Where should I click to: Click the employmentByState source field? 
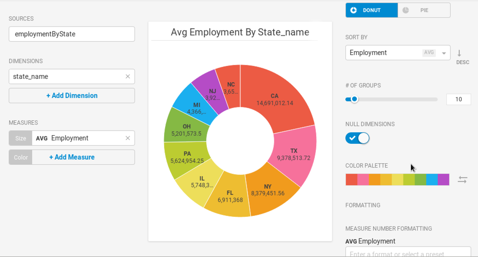pyautogui.click(x=72, y=34)
